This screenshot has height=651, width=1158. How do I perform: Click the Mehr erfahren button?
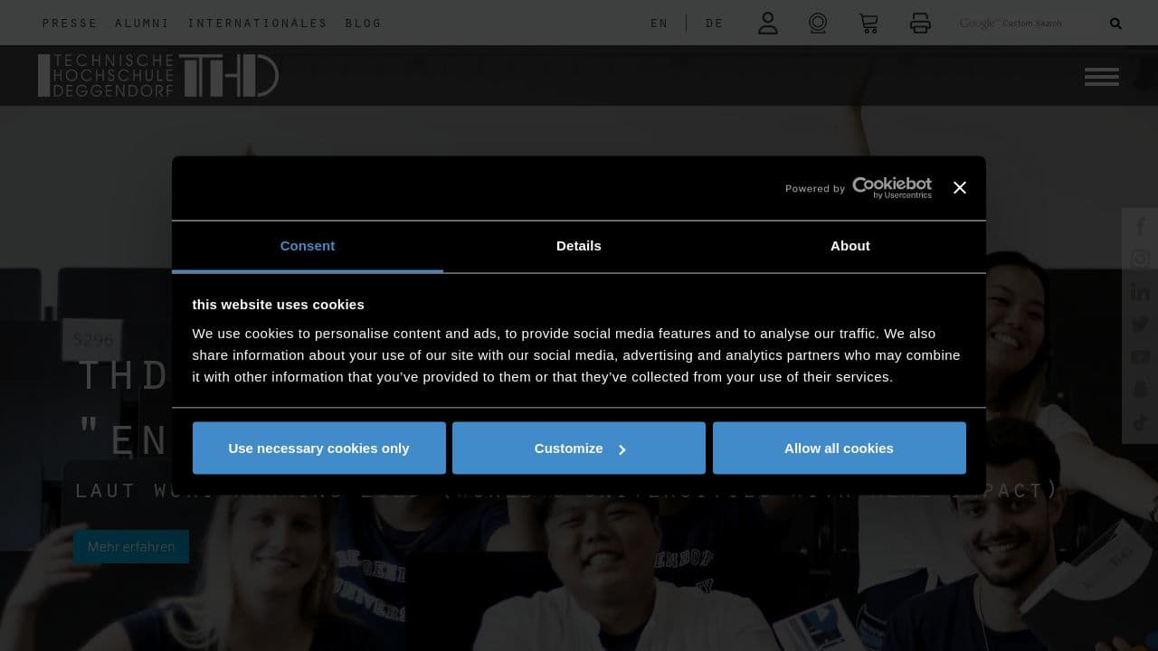[130, 546]
